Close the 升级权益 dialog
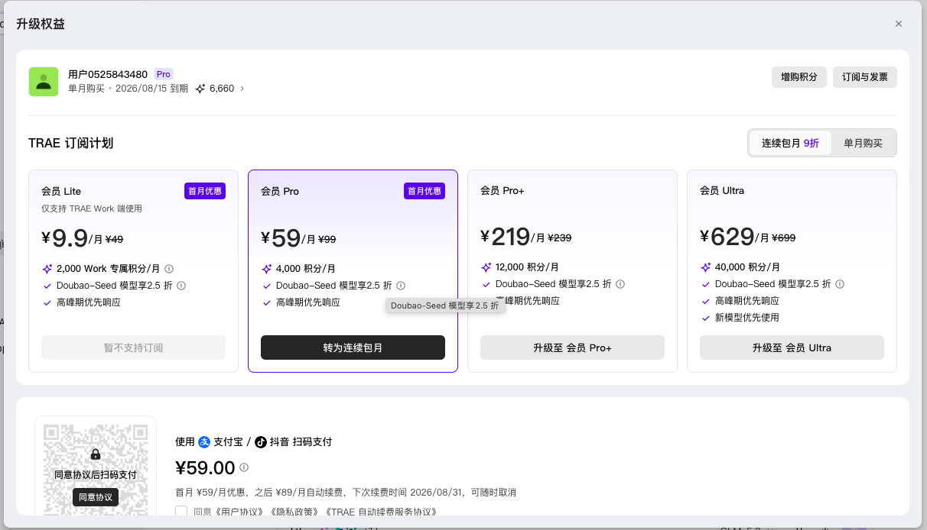Image resolution: width=927 pixels, height=530 pixels. coord(899,24)
